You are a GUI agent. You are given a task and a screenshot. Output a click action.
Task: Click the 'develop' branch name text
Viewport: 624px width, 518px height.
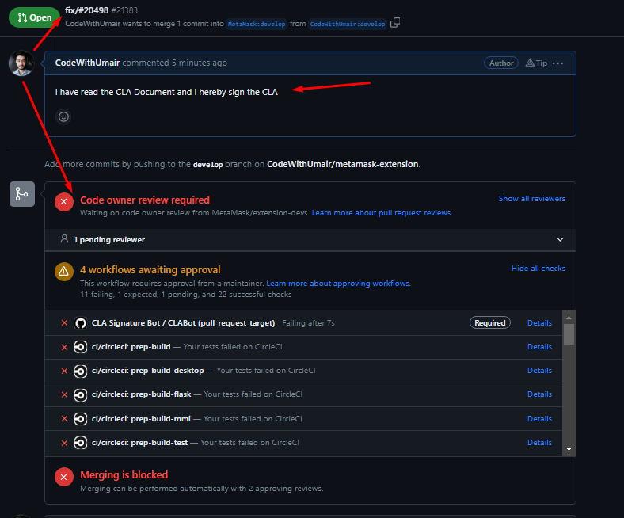tap(207, 165)
